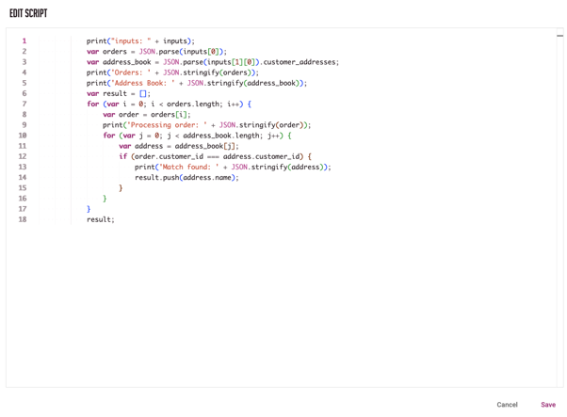Viewport: 567px width, 417px height.
Task: Click line number 10 in the gutter
Action: click(x=23, y=136)
